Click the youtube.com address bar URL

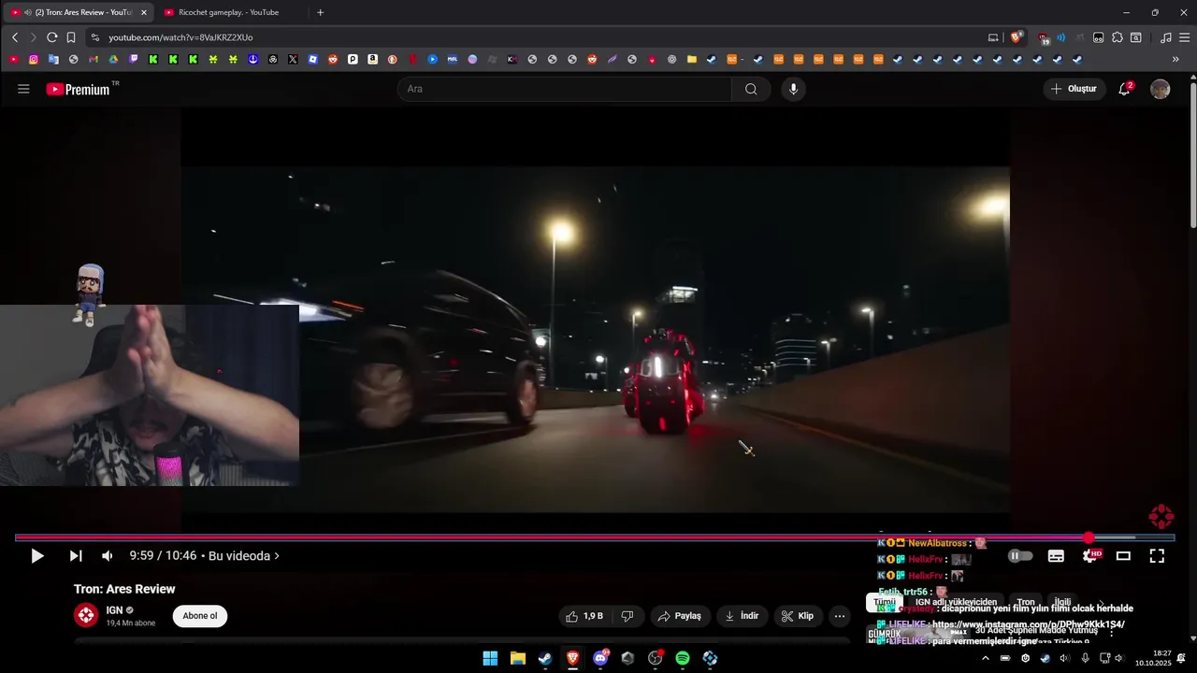pyautogui.click(x=180, y=37)
